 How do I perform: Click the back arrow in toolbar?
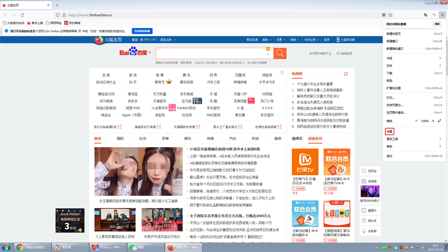pyautogui.click(x=6, y=15)
